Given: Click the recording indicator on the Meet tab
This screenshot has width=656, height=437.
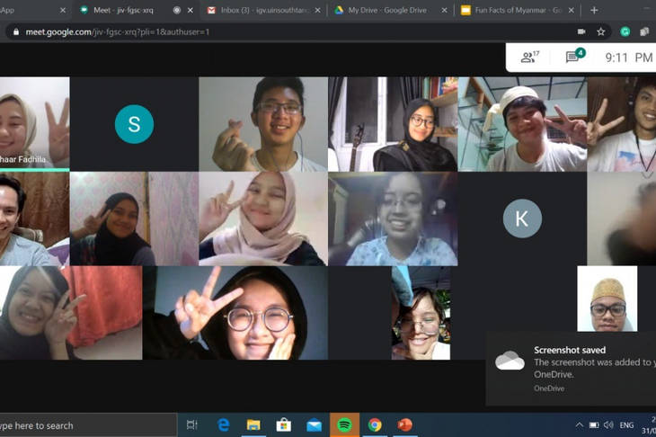Looking at the screenshot, I should [177, 10].
